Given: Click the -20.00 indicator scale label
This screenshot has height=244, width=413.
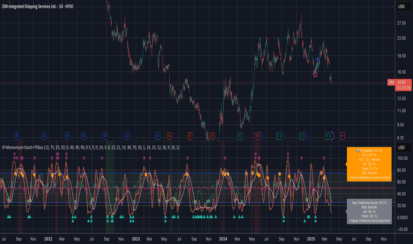Looking at the screenshot, I should 402,229.
